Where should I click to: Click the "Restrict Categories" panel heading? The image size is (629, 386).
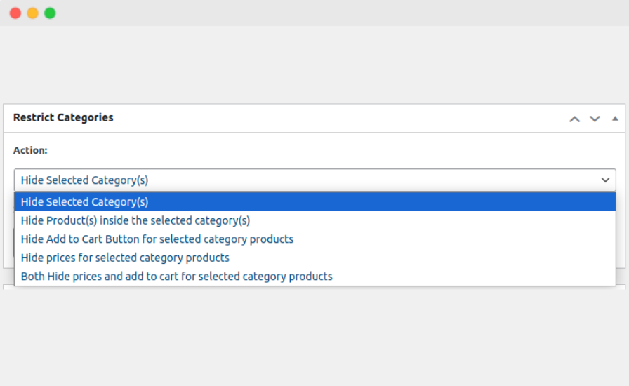click(63, 118)
